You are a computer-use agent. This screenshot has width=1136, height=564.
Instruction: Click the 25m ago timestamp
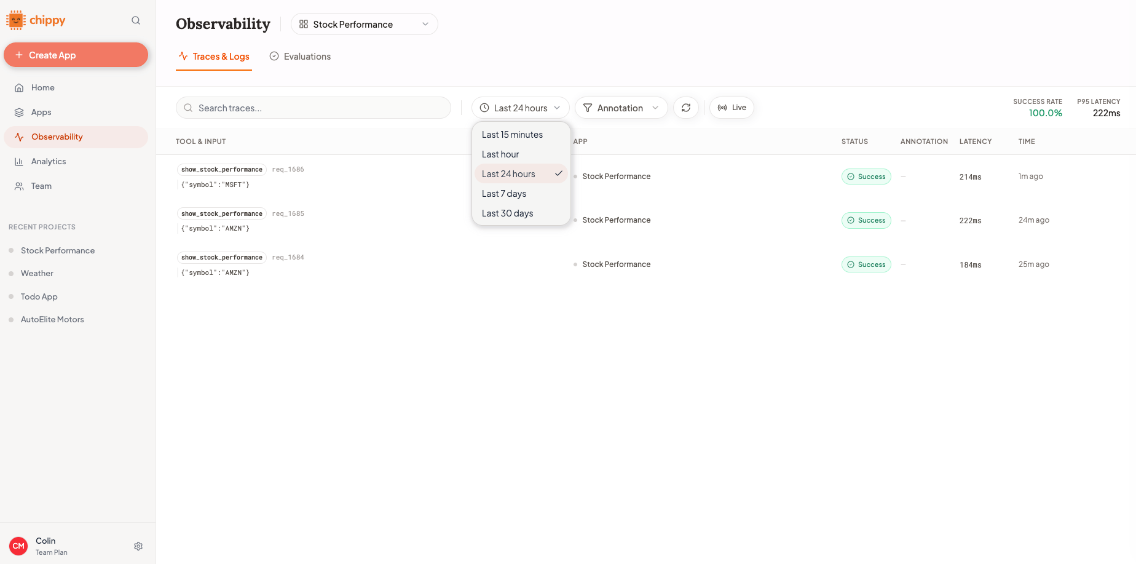(x=1034, y=264)
